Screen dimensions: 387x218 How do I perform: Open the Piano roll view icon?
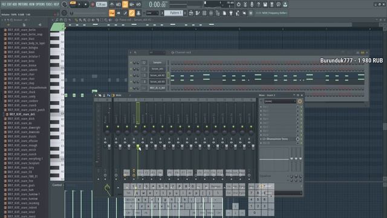(x=198, y=13)
